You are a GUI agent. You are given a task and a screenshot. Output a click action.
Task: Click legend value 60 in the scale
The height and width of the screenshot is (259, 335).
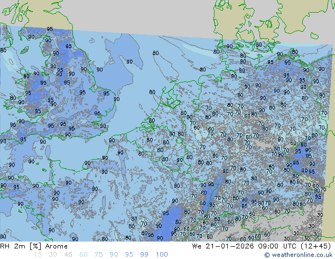click(83, 255)
